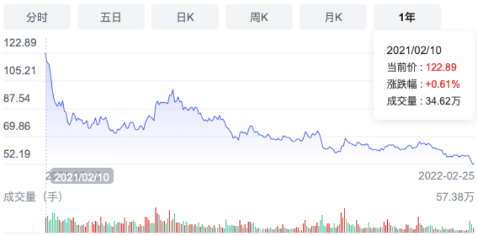Click the price peak near 87.54 on line
This screenshot has height=236, width=477.
pos(173,90)
